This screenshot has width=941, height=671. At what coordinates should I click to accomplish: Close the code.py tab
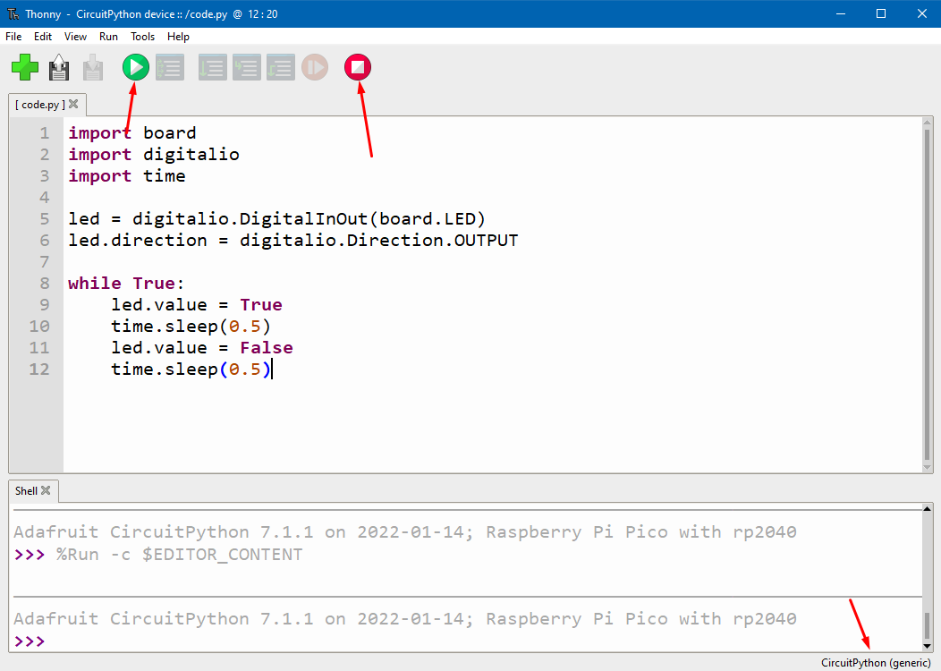(73, 104)
